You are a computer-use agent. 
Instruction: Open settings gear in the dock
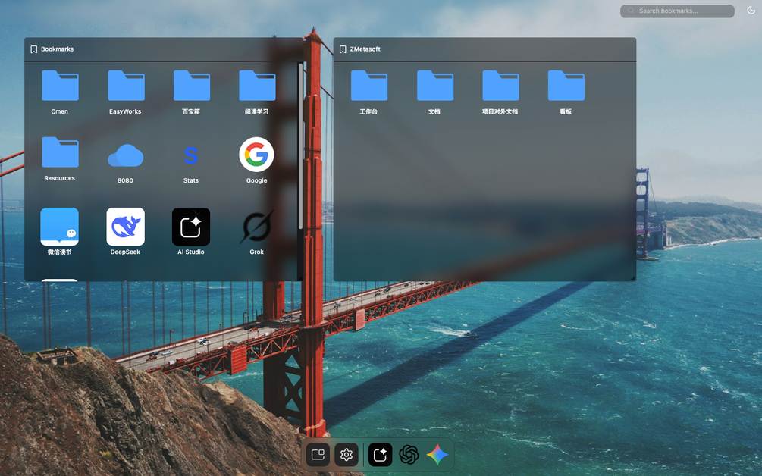(x=346, y=455)
